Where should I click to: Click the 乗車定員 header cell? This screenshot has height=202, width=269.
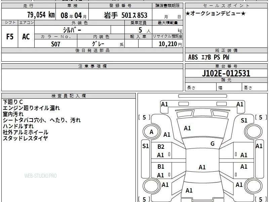[139, 23]
